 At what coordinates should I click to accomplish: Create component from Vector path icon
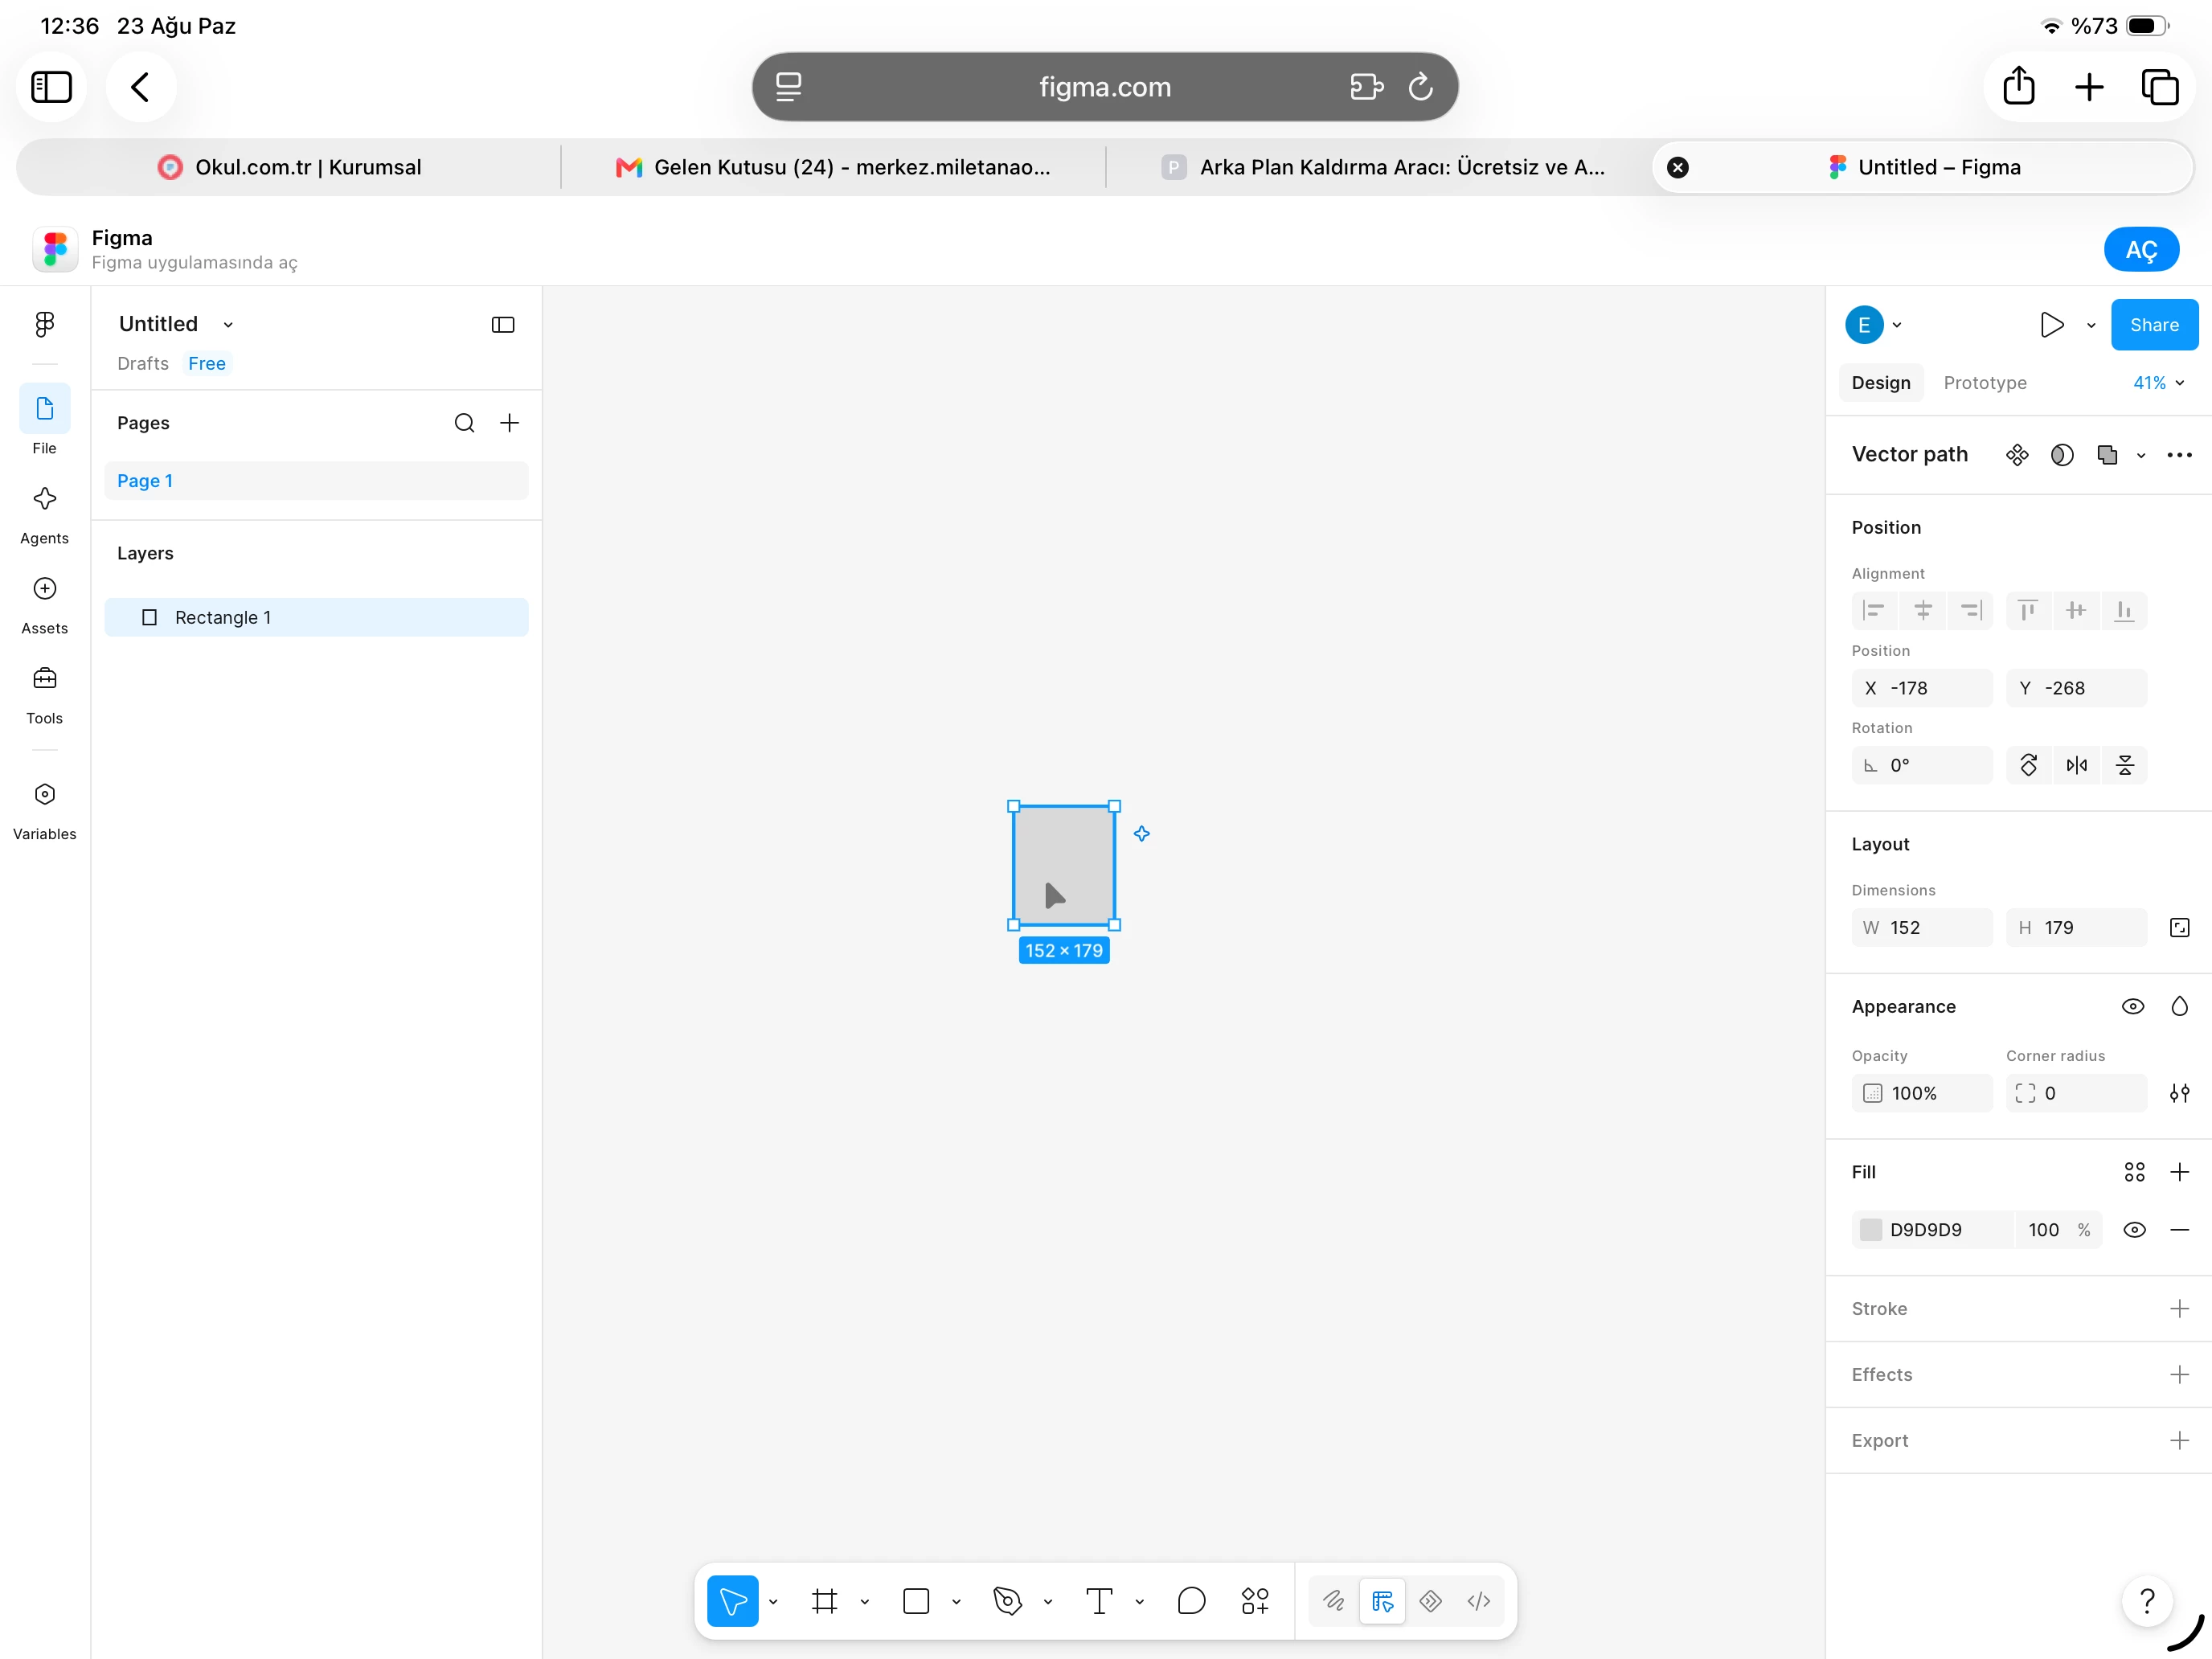2017,455
